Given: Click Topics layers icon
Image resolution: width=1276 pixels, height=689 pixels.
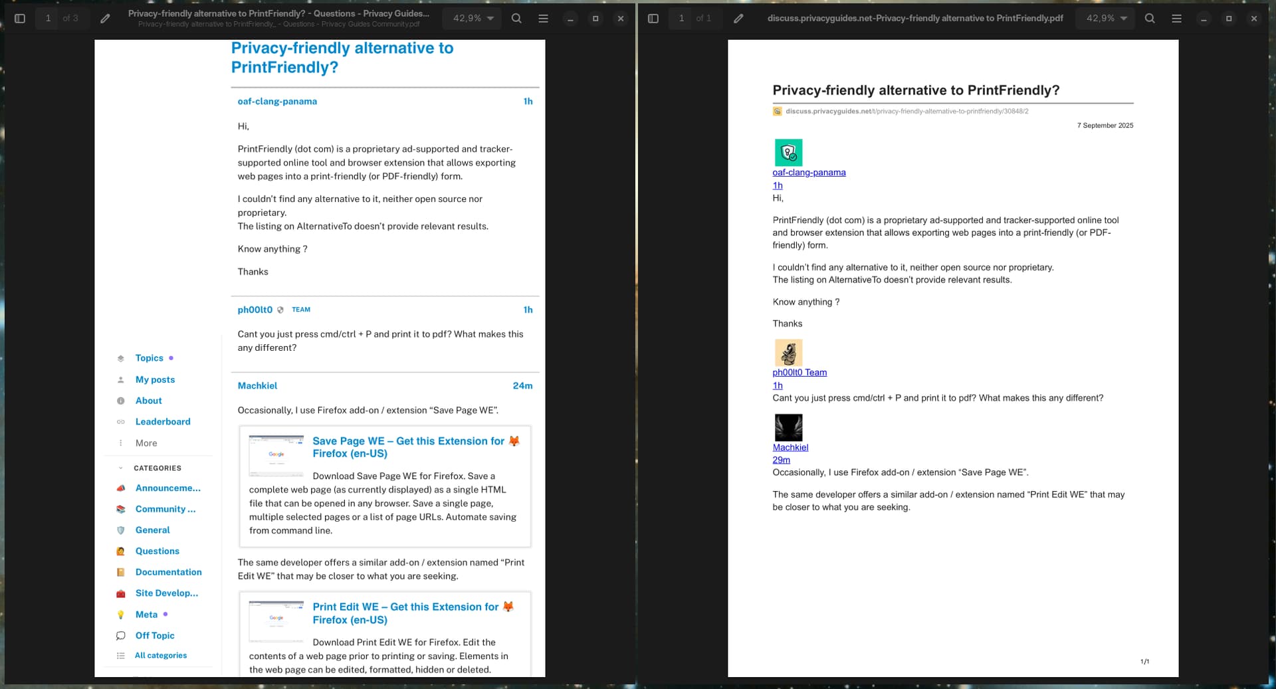Looking at the screenshot, I should point(120,359).
